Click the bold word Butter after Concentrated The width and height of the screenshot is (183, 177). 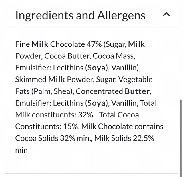[x=137, y=91]
